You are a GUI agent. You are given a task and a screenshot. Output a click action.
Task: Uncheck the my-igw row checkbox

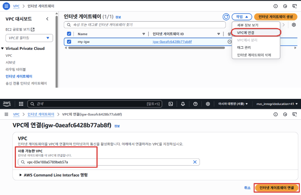[x=69, y=42]
